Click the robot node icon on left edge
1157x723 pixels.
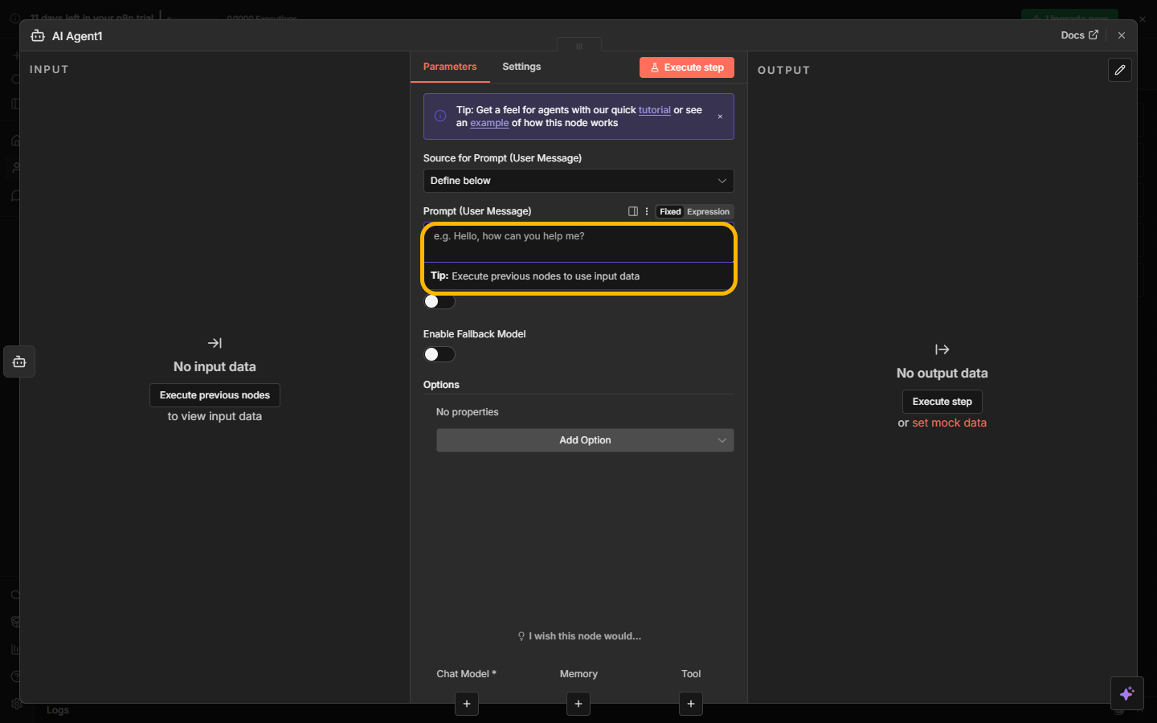point(19,361)
